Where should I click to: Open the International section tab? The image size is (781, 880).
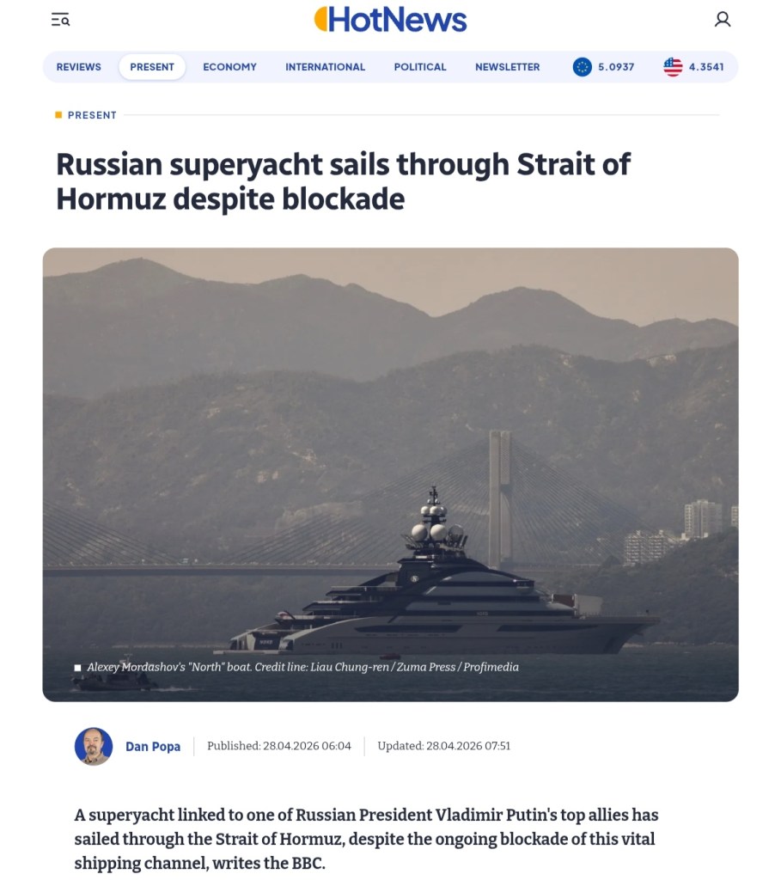point(325,67)
